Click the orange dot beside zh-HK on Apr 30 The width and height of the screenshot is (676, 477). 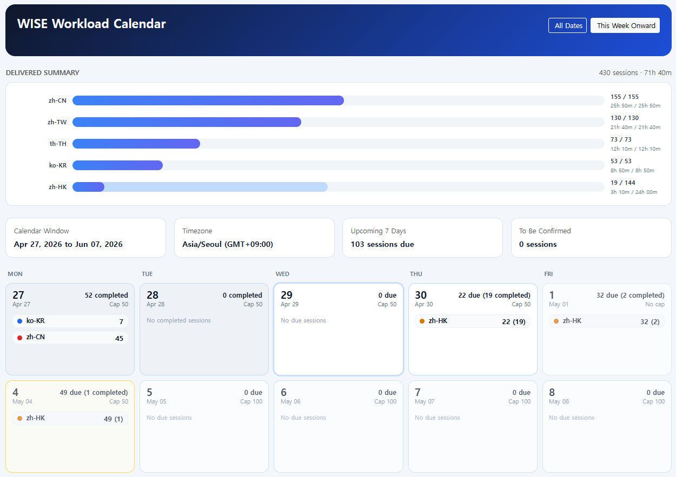[422, 321]
